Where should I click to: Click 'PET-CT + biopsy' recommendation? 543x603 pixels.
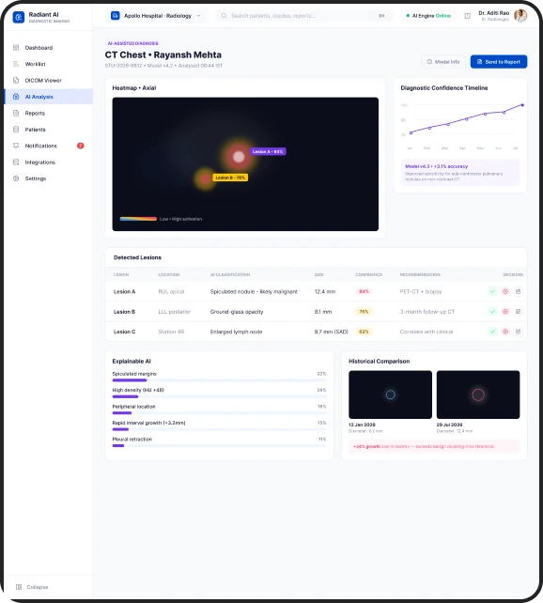[421, 292]
